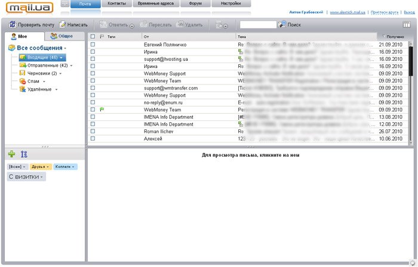Expand the Все сообщения dropdown

click(65, 48)
